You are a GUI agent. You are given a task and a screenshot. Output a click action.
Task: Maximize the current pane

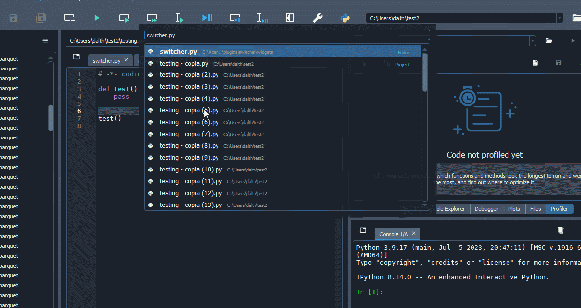pos(290,17)
